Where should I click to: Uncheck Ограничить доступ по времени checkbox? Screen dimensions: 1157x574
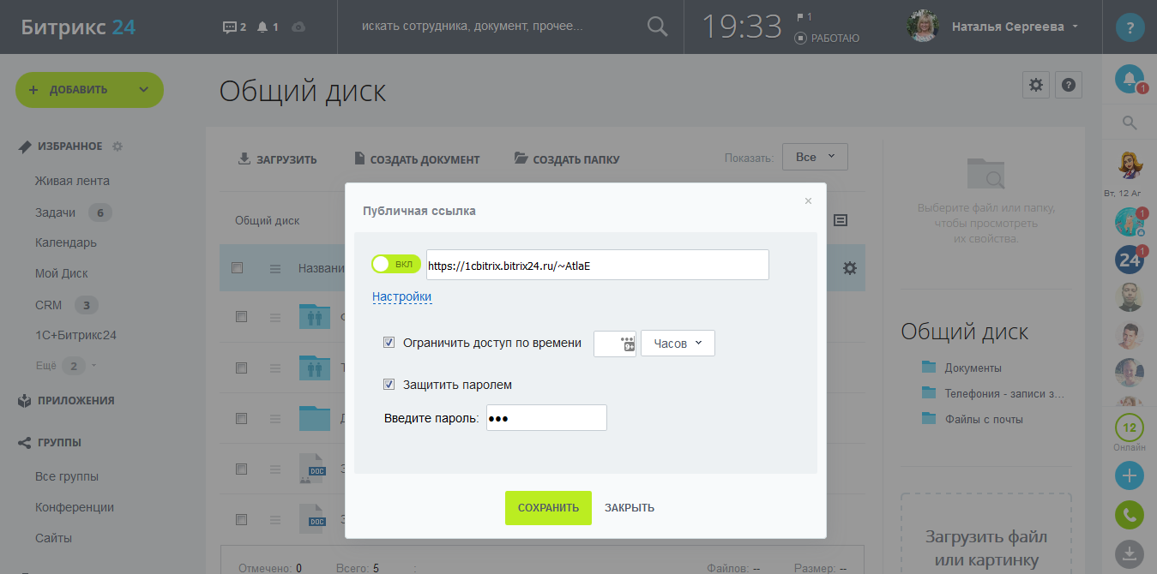389,343
